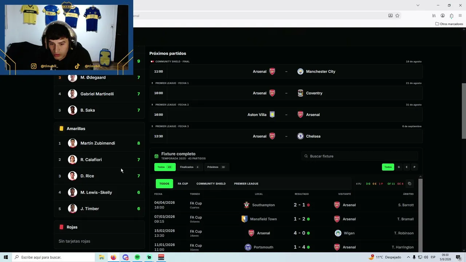This screenshot has height=262, width=466.
Task: Open the Arsenal vs Coventry match
Action: [x=286, y=93]
